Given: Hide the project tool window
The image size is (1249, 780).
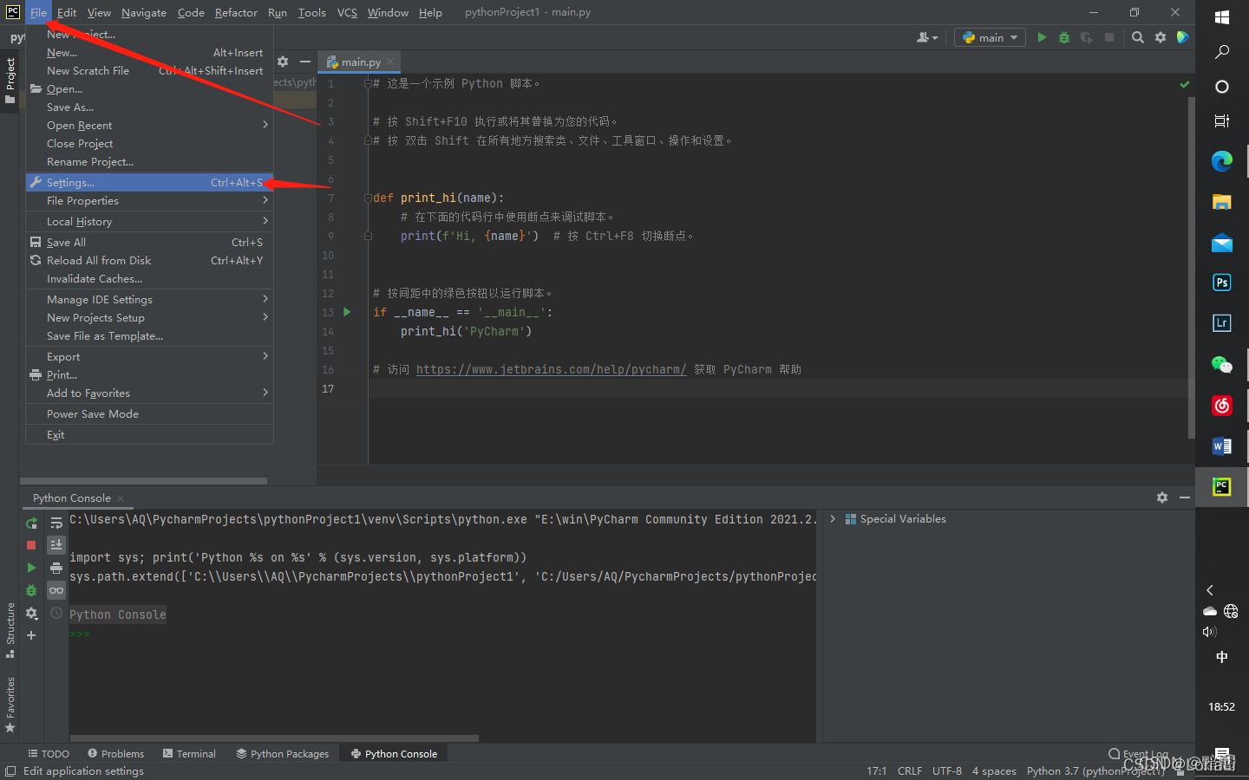Looking at the screenshot, I should pyautogui.click(x=305, y=62).
